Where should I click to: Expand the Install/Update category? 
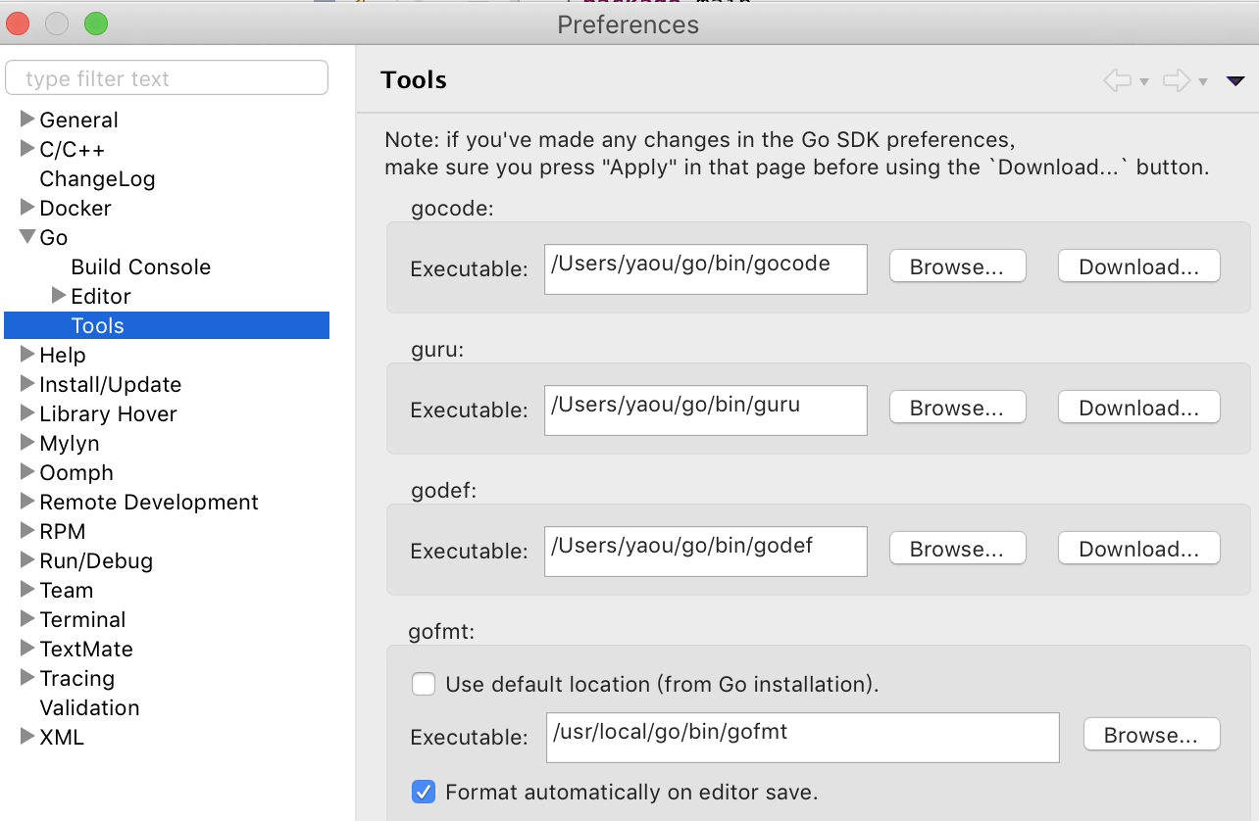(x=27, y=384)
